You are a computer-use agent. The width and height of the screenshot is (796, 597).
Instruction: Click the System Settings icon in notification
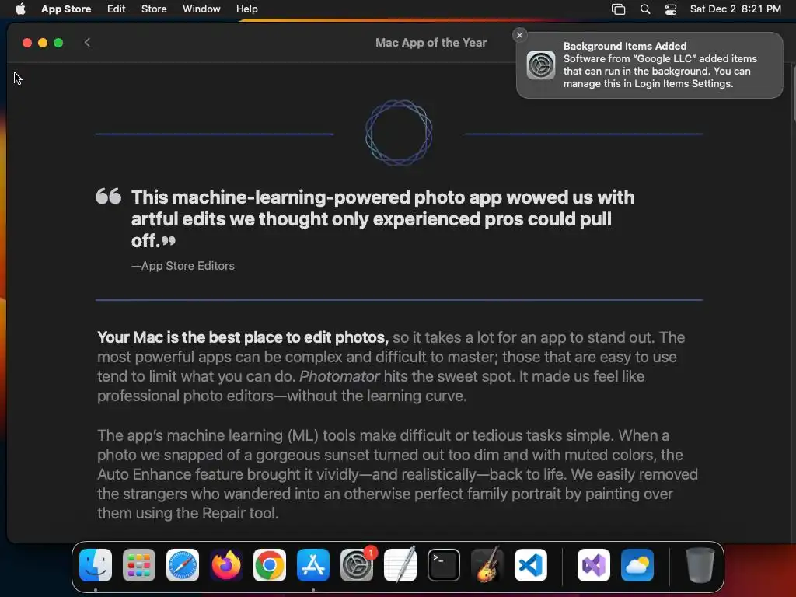541,65
